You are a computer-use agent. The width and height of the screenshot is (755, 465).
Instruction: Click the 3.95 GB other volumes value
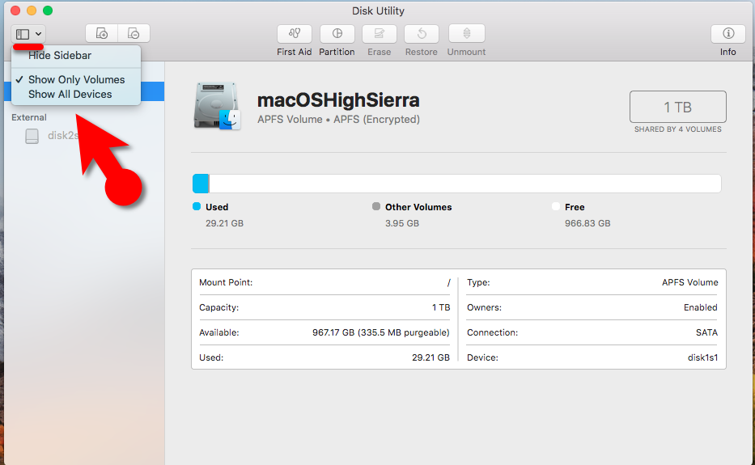click(x=402, y=223)
